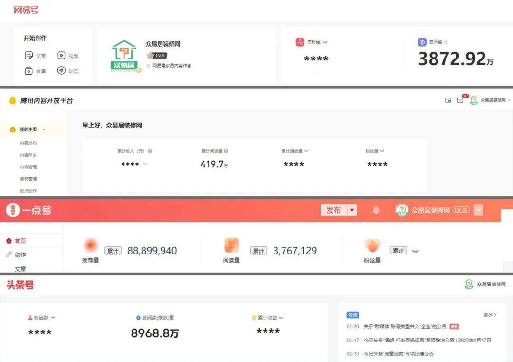
Task: Click the account avatar in 头条号 header
Action: coord(469,284)
